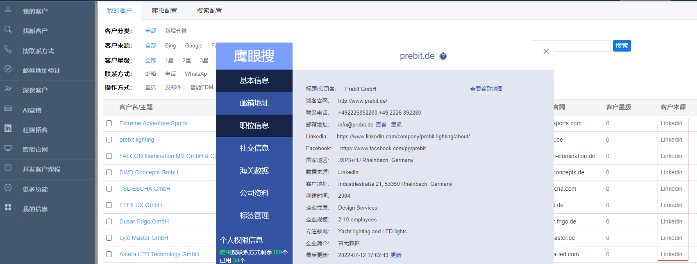The width and height of the screenshot is (697, 264).
Task: Open the 查看谷歌地图 link
Action: (486, 89)
